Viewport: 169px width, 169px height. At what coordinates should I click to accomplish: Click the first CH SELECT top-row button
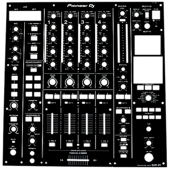(139, 110)
